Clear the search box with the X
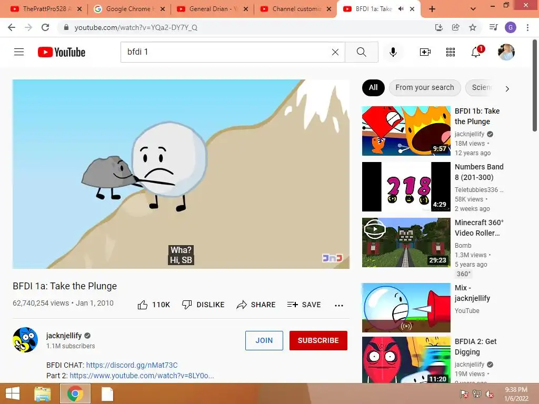Image resolution: width=539 pixels, height=404 pixels. [335, 52]
